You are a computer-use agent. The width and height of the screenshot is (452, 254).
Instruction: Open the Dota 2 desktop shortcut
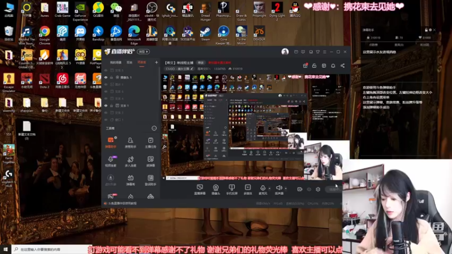tap(45, 81)
